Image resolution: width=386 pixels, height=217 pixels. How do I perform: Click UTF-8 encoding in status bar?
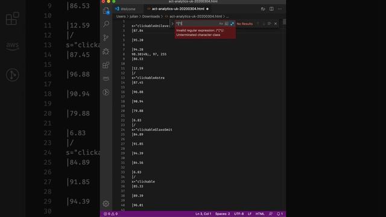[239, 214]
